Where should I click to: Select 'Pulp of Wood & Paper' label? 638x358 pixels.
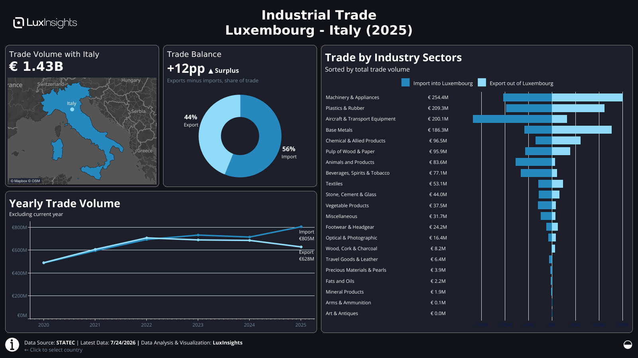tap(350, 152)
